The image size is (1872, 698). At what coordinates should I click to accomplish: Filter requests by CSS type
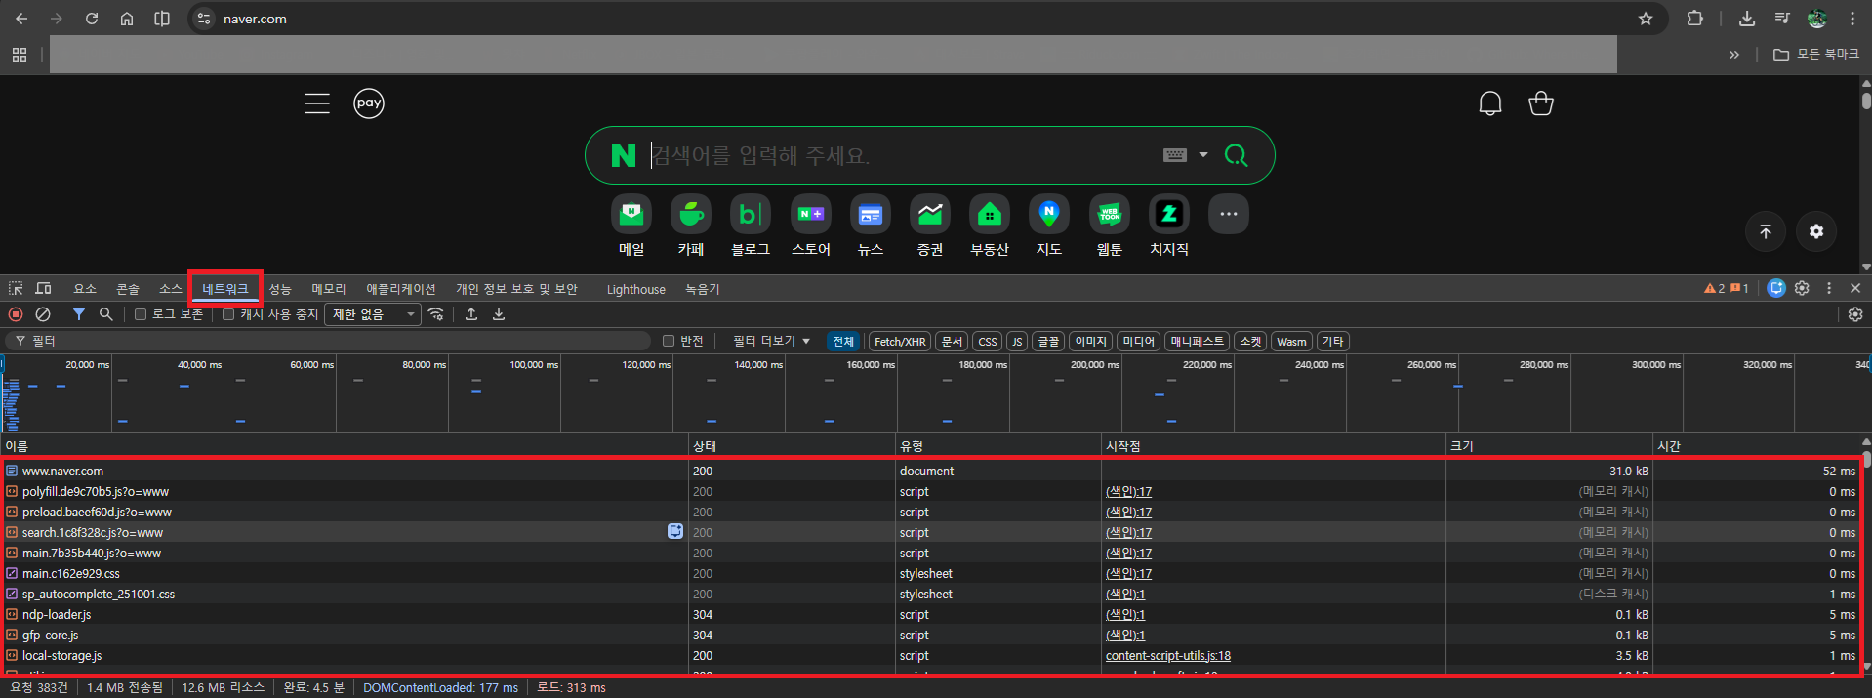(x=988, y=341)
